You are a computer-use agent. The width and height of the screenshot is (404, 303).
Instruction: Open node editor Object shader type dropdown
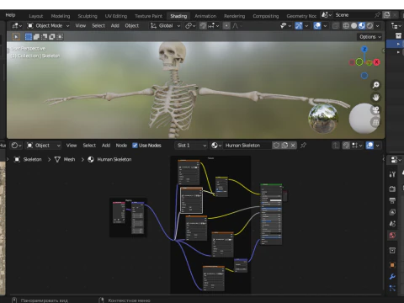(x=43, y=146)
